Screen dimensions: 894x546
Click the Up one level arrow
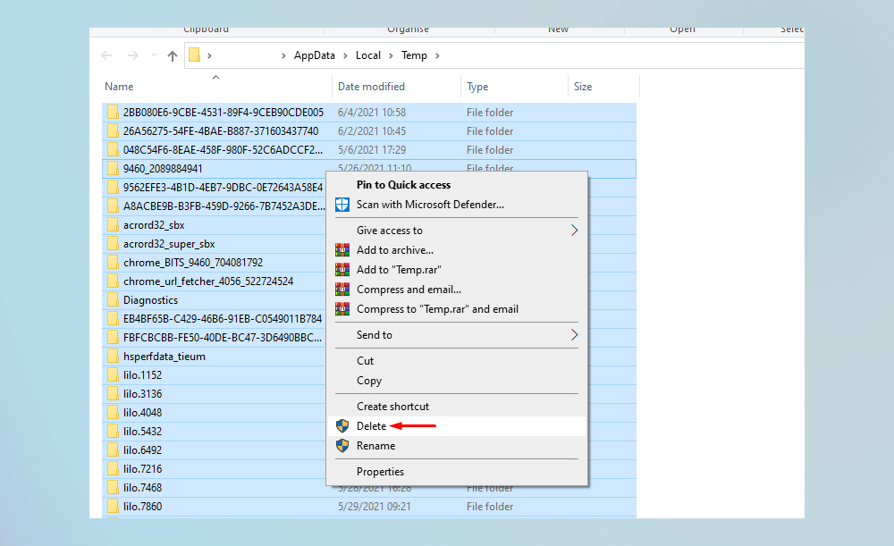pyautogui.click(x=173, y=55)
